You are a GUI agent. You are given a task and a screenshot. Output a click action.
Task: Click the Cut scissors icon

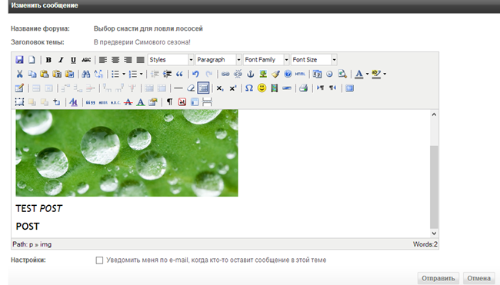(x=19, y=74)
